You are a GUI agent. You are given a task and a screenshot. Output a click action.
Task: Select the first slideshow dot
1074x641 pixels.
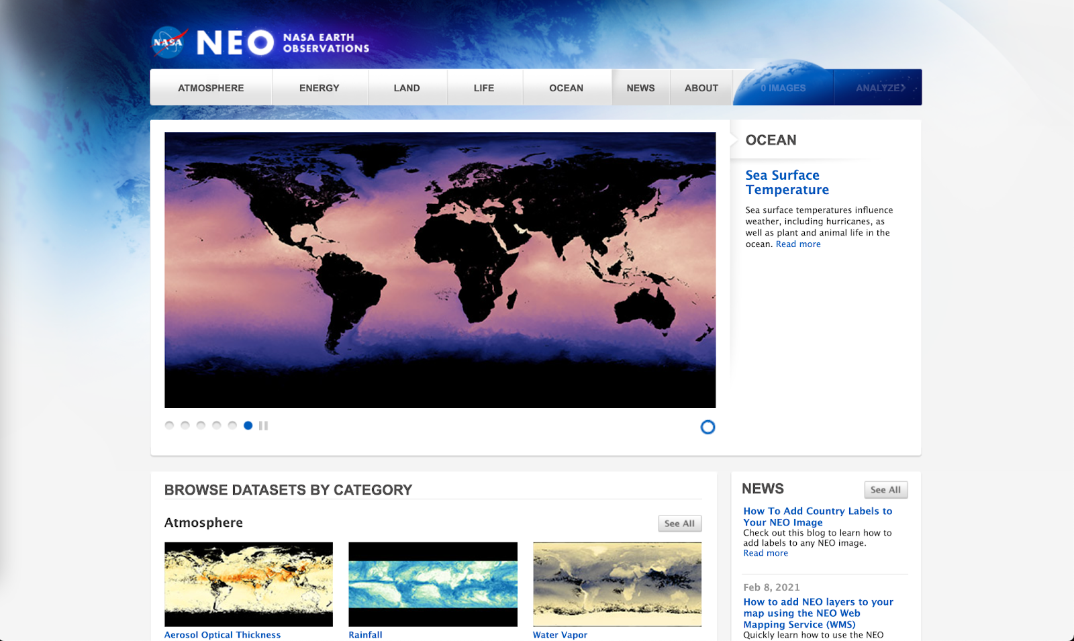pyautogui.click(x=169, y=426)
